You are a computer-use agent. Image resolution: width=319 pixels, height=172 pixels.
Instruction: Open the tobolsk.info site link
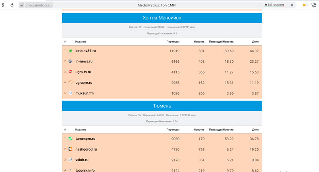pos(85,170)
